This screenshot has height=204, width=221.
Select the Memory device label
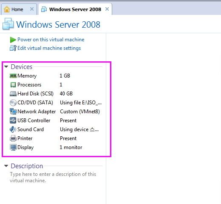coord(27,76)
